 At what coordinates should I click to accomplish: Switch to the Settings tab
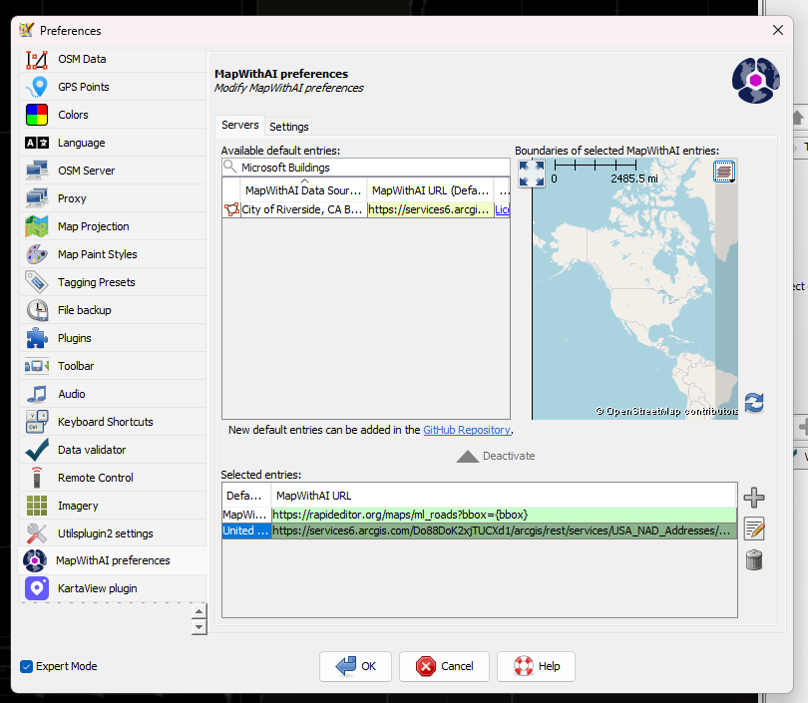point(288,127)
